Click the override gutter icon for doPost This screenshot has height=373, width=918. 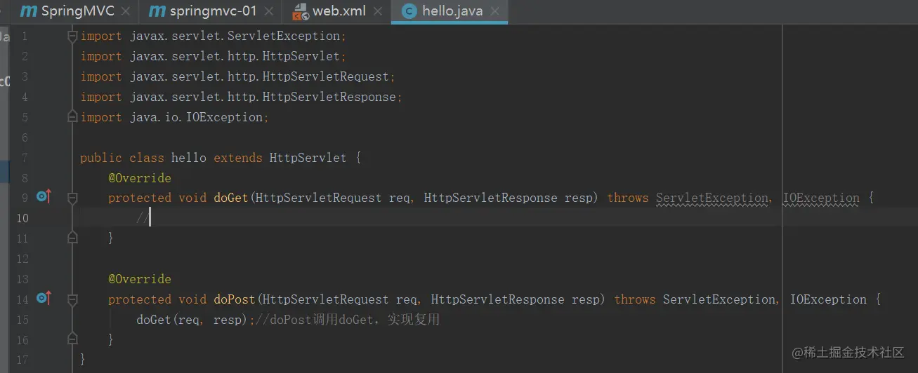(44, 299)
